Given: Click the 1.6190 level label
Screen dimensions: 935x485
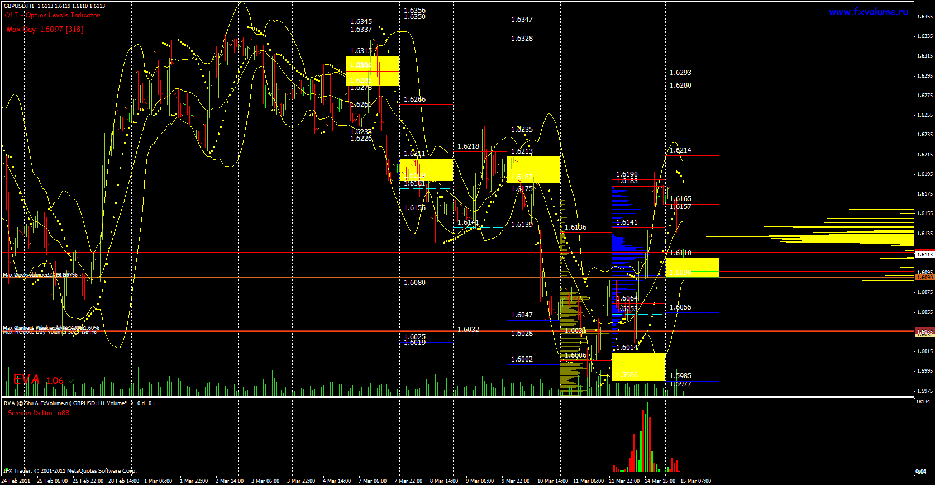Looking at the screenshot, I should click(627, 174).
